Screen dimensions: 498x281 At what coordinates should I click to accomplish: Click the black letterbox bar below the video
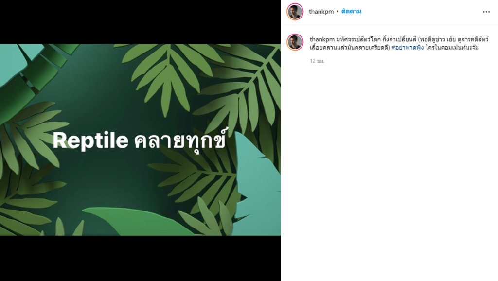[140, 258]
